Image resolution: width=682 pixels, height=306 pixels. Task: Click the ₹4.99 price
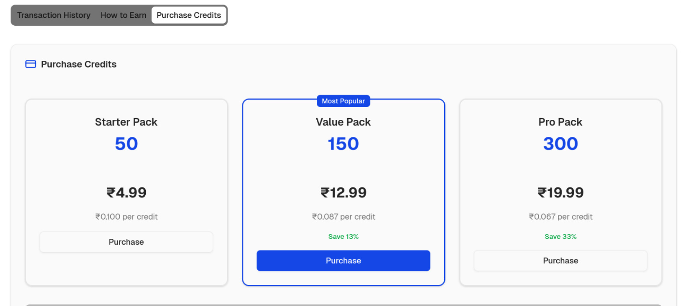coord(126,192)
